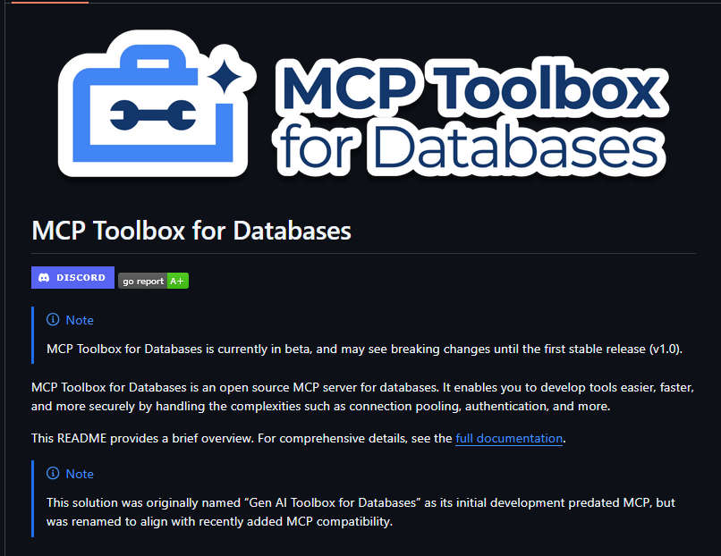Follow the full documentation link
The height and width of the screenshot is (556, 721).
click(x=509, y=438)
